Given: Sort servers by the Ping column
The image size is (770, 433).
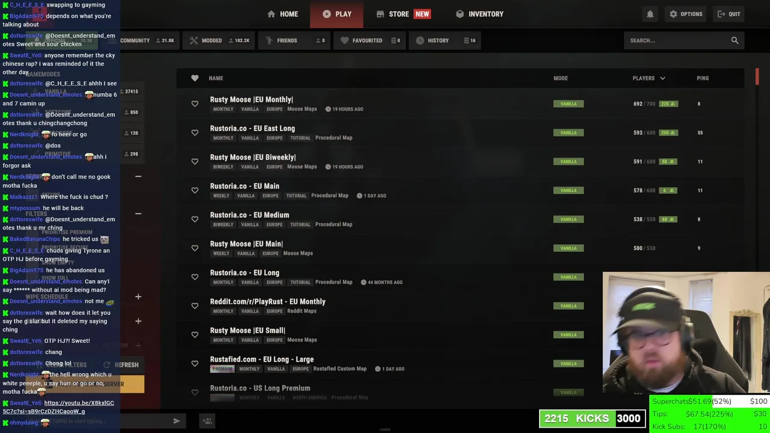Looking at the screenshot, I should tap(703, 78).
